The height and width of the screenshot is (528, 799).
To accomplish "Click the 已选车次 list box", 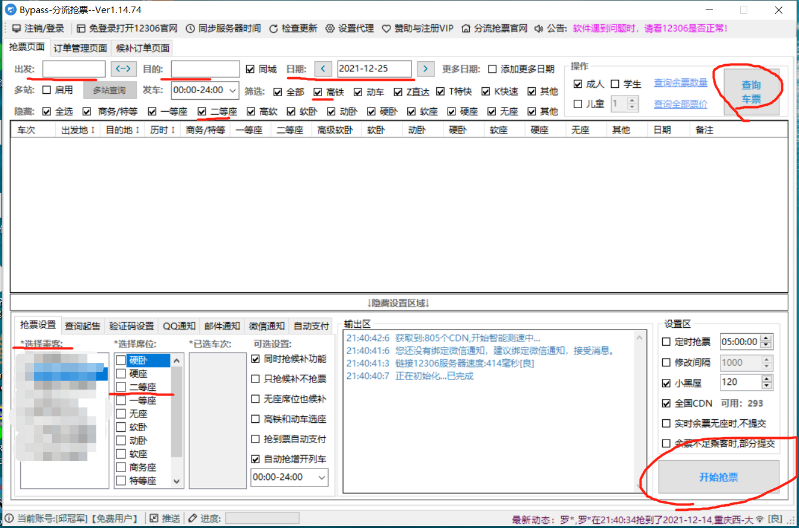I will 217,420.
